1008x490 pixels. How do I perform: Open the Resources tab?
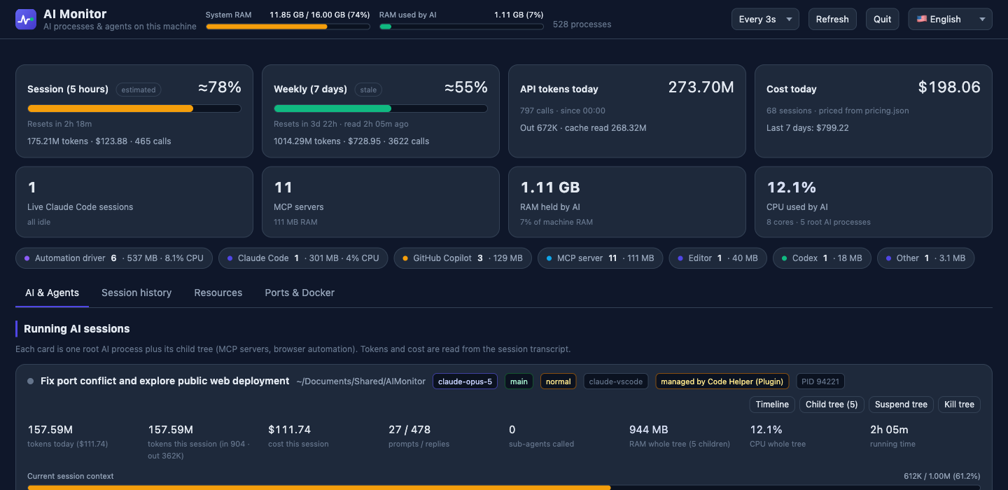[218, 293]
